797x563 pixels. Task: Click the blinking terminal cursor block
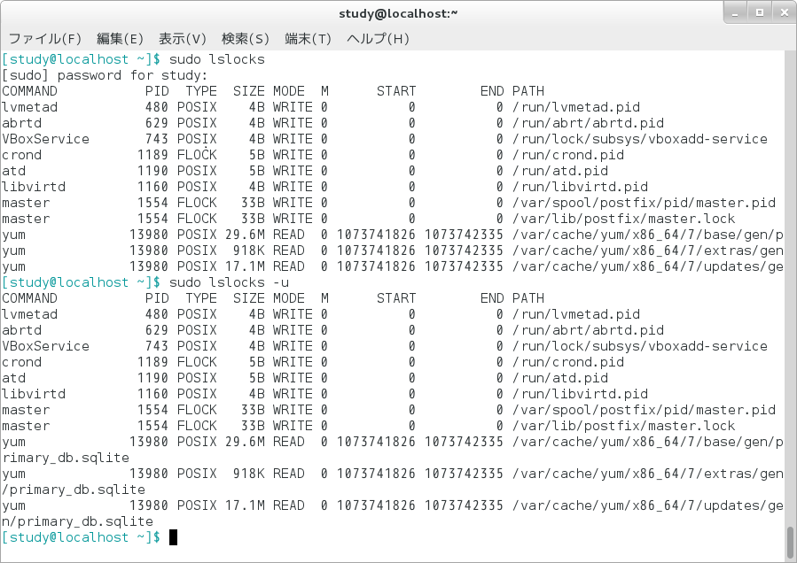[x=172, y=537]
